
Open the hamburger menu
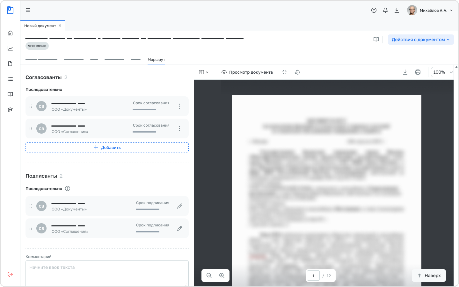pos(28,10)
